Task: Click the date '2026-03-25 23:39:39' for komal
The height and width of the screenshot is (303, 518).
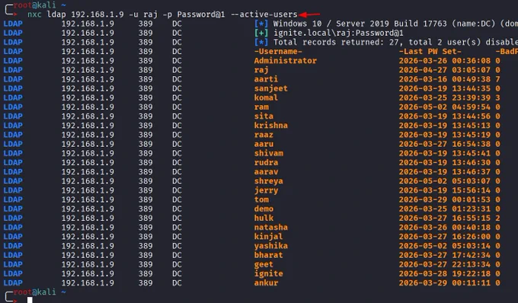Action: 444,97
